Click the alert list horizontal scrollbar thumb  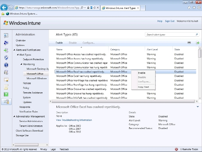(123, 101)
